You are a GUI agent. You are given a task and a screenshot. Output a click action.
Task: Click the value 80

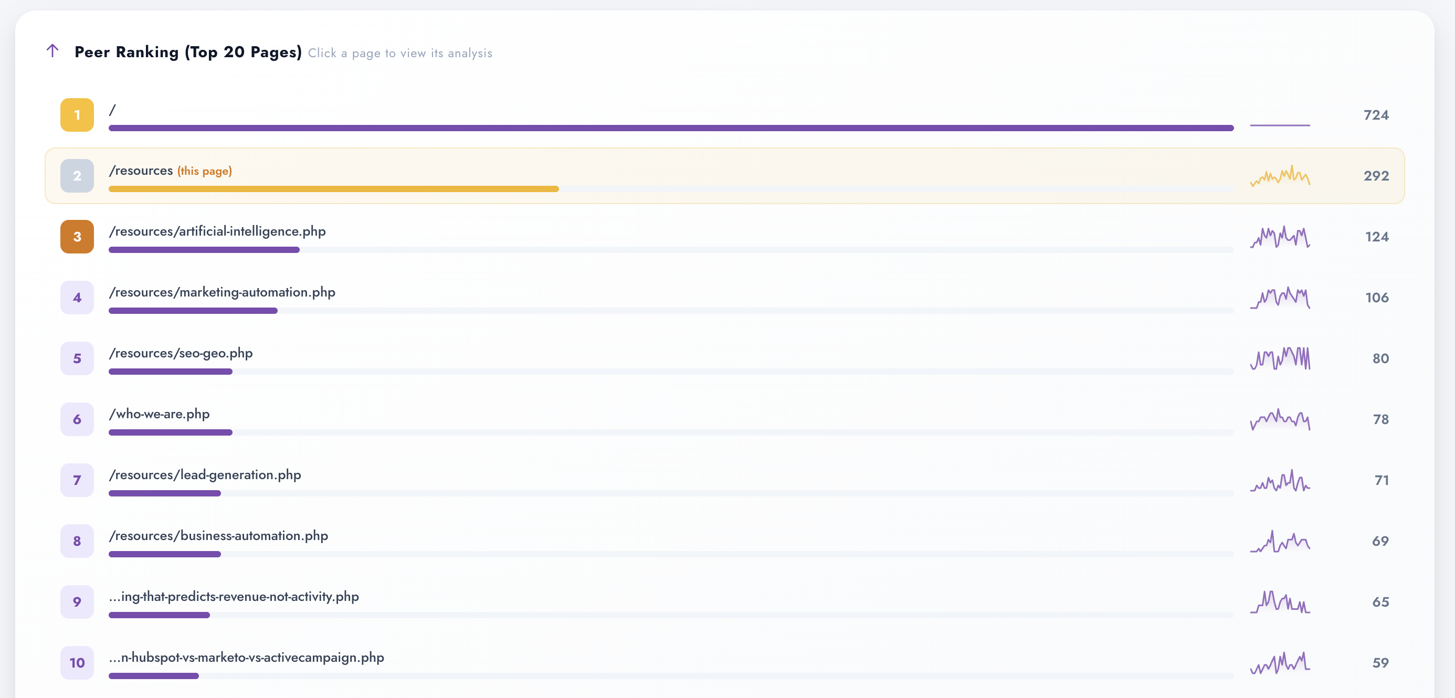pos(1380,358)
